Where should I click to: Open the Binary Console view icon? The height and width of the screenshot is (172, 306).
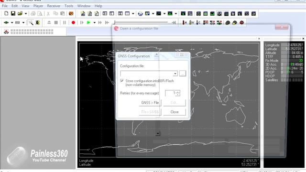pos(90,13)
